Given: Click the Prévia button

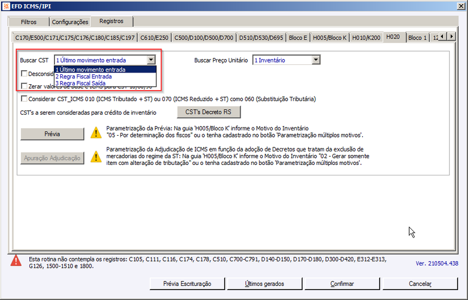Looking at the screenshot, I should (52, 134).
